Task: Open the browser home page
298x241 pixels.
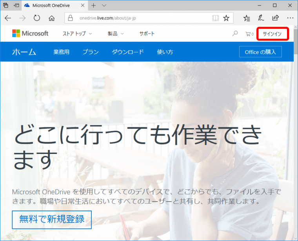Action: [x=51, y=18]
